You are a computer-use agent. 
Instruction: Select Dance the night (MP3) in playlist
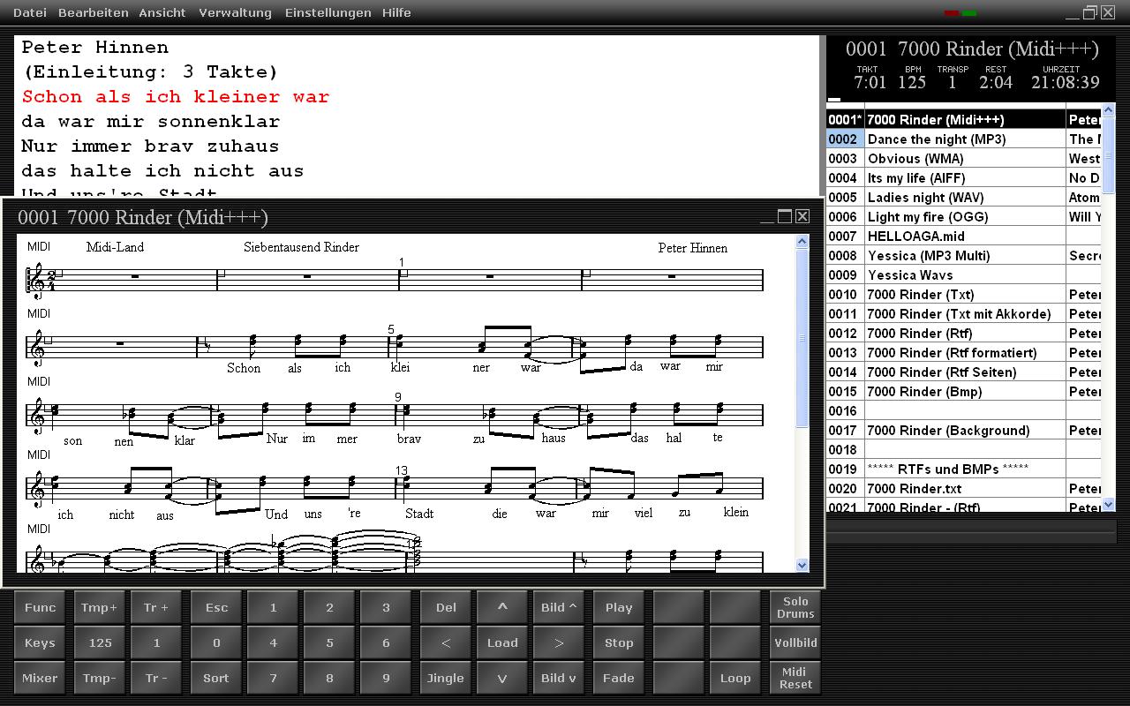937,139
